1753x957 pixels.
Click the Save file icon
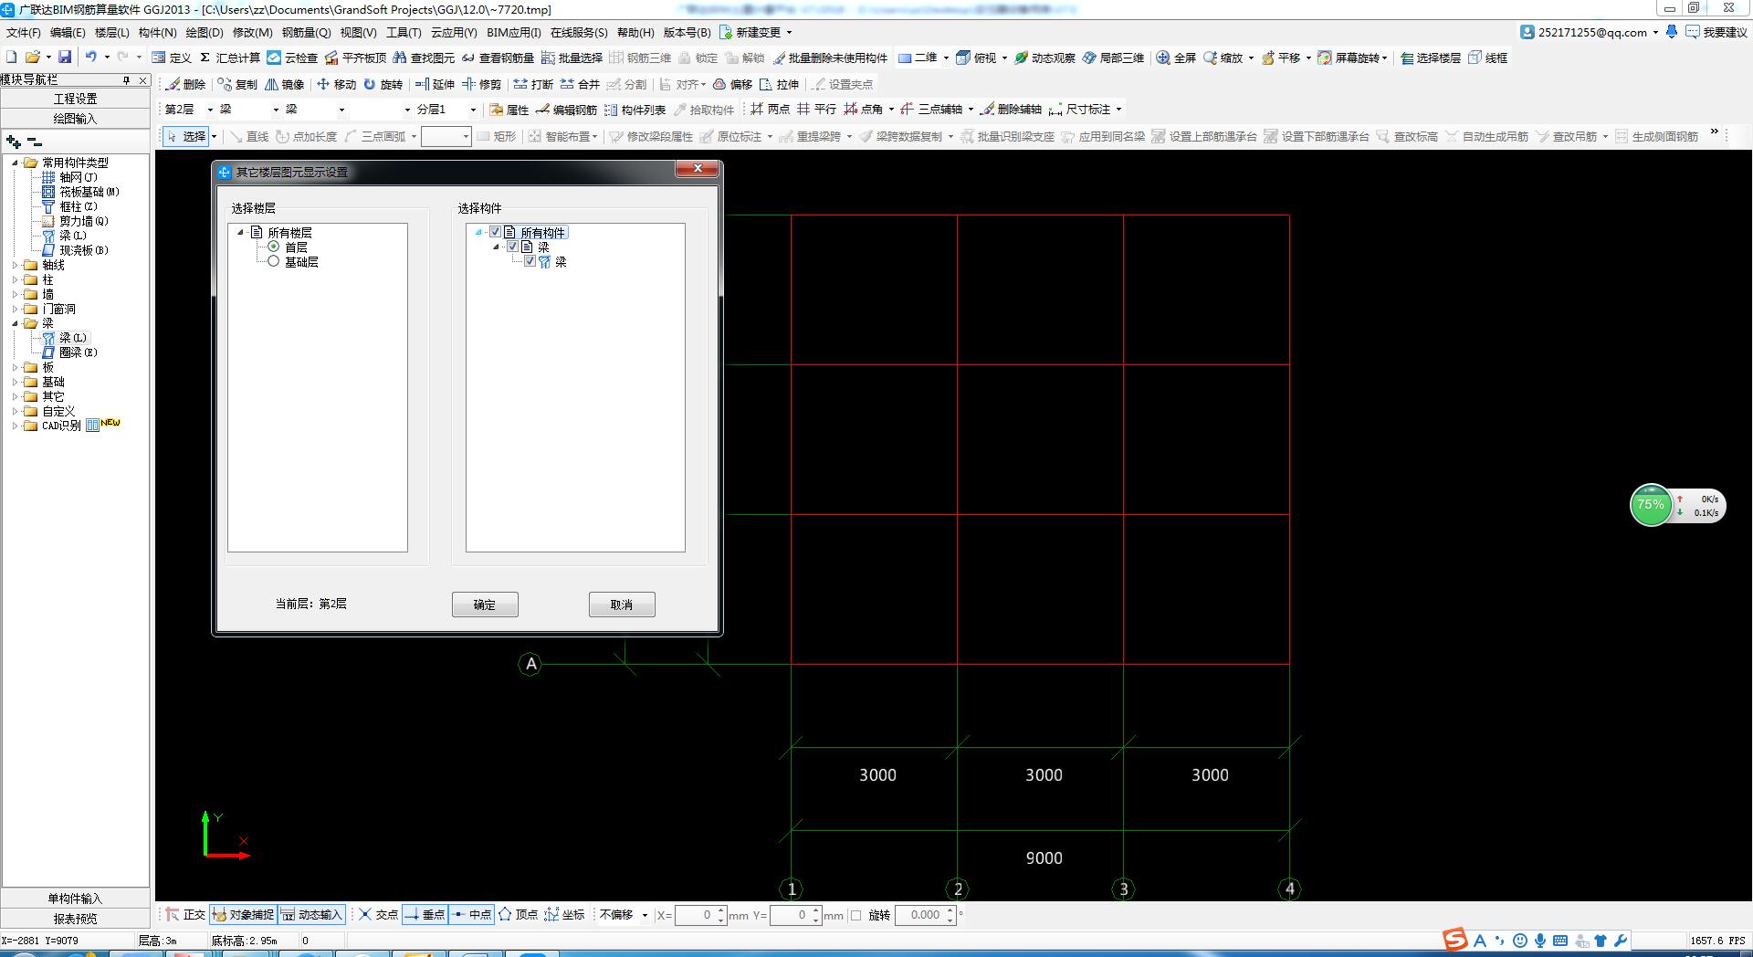[x=65, y=57]
